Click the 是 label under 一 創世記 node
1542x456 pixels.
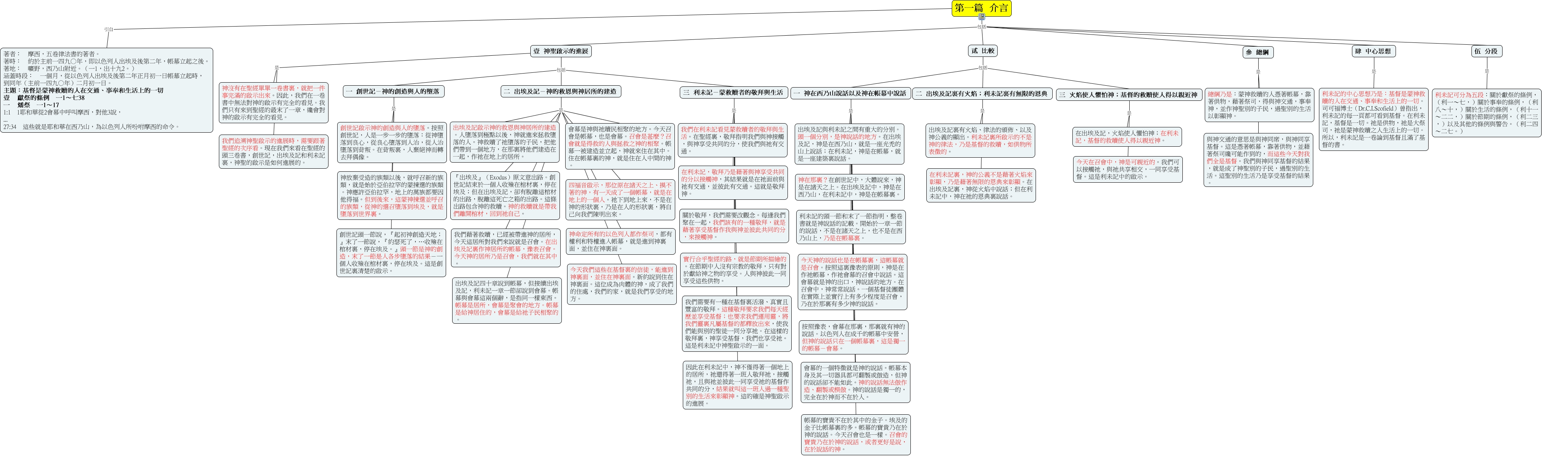(x=393, y=109)
